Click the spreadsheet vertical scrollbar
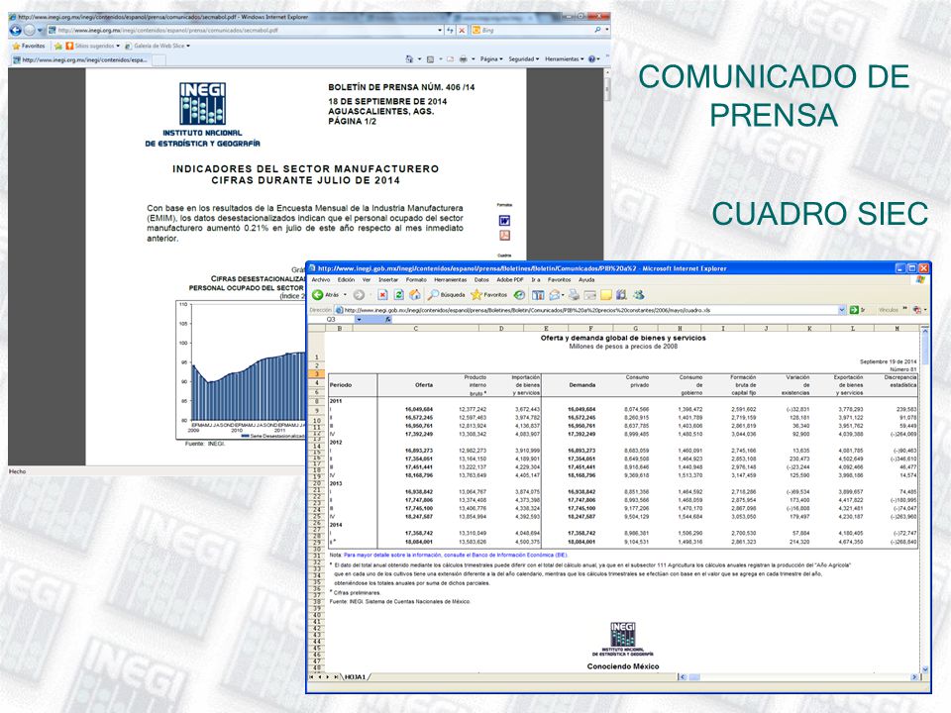Viewport: 951px width, 713px height. (925, 499)
